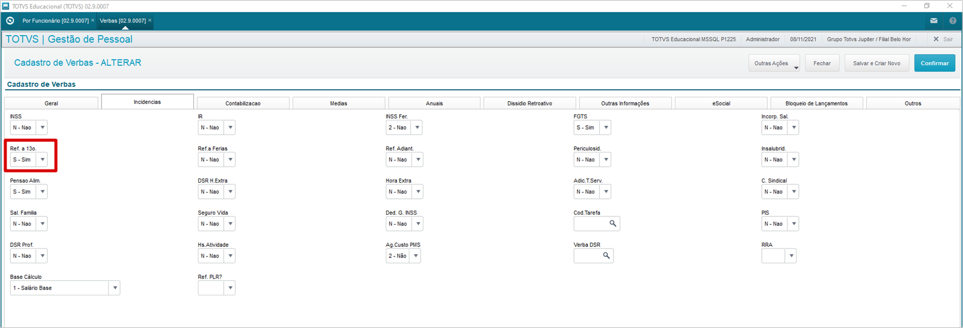
Task: Open the help question mark icon
Action: click(x=953, y=21)
